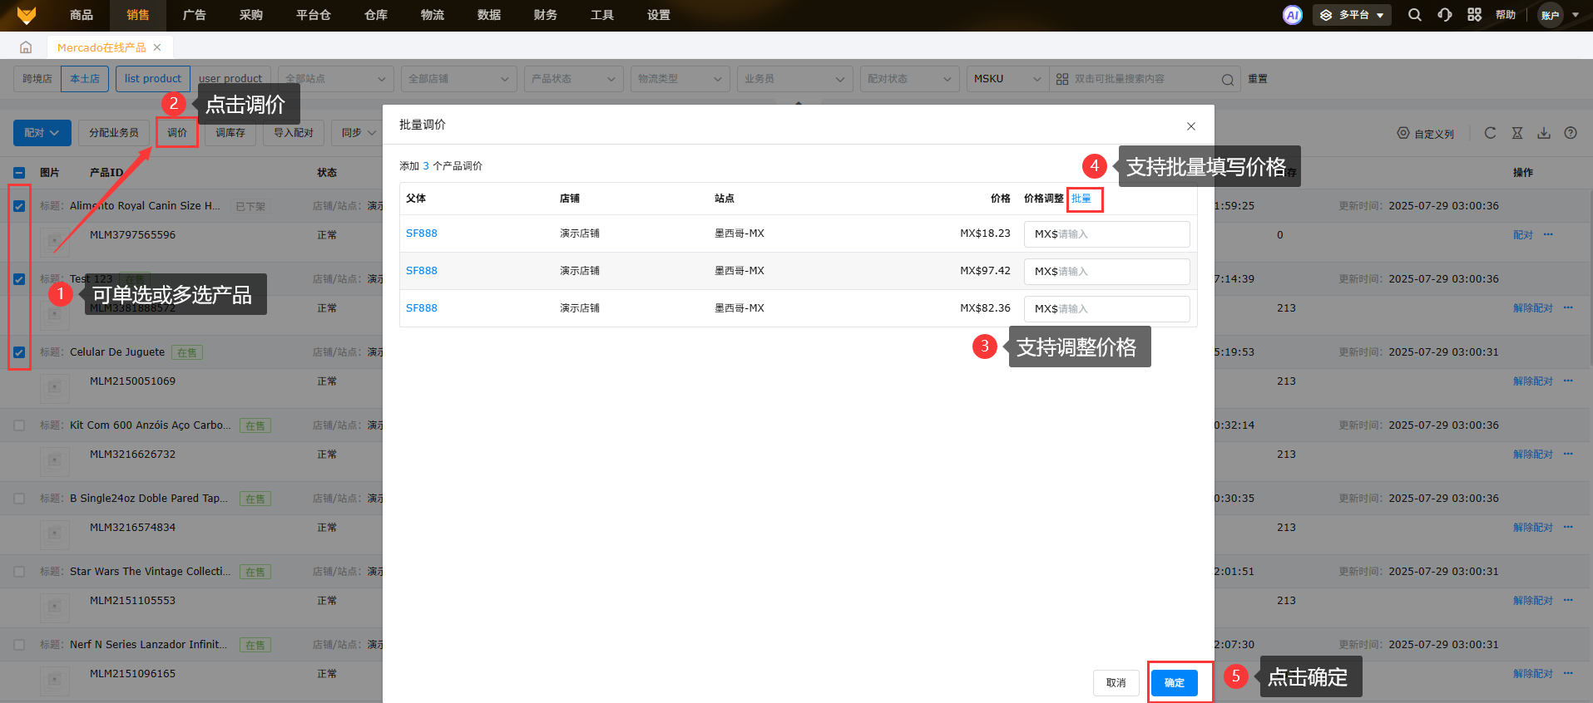Click the batch search grid icon beside MSKU

tap(1062, 79)
